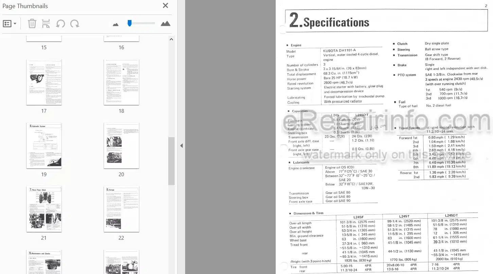Click 'Page Thumbnails' panel title
Viewport: 493px width, 274px height.
coord(25,6)
